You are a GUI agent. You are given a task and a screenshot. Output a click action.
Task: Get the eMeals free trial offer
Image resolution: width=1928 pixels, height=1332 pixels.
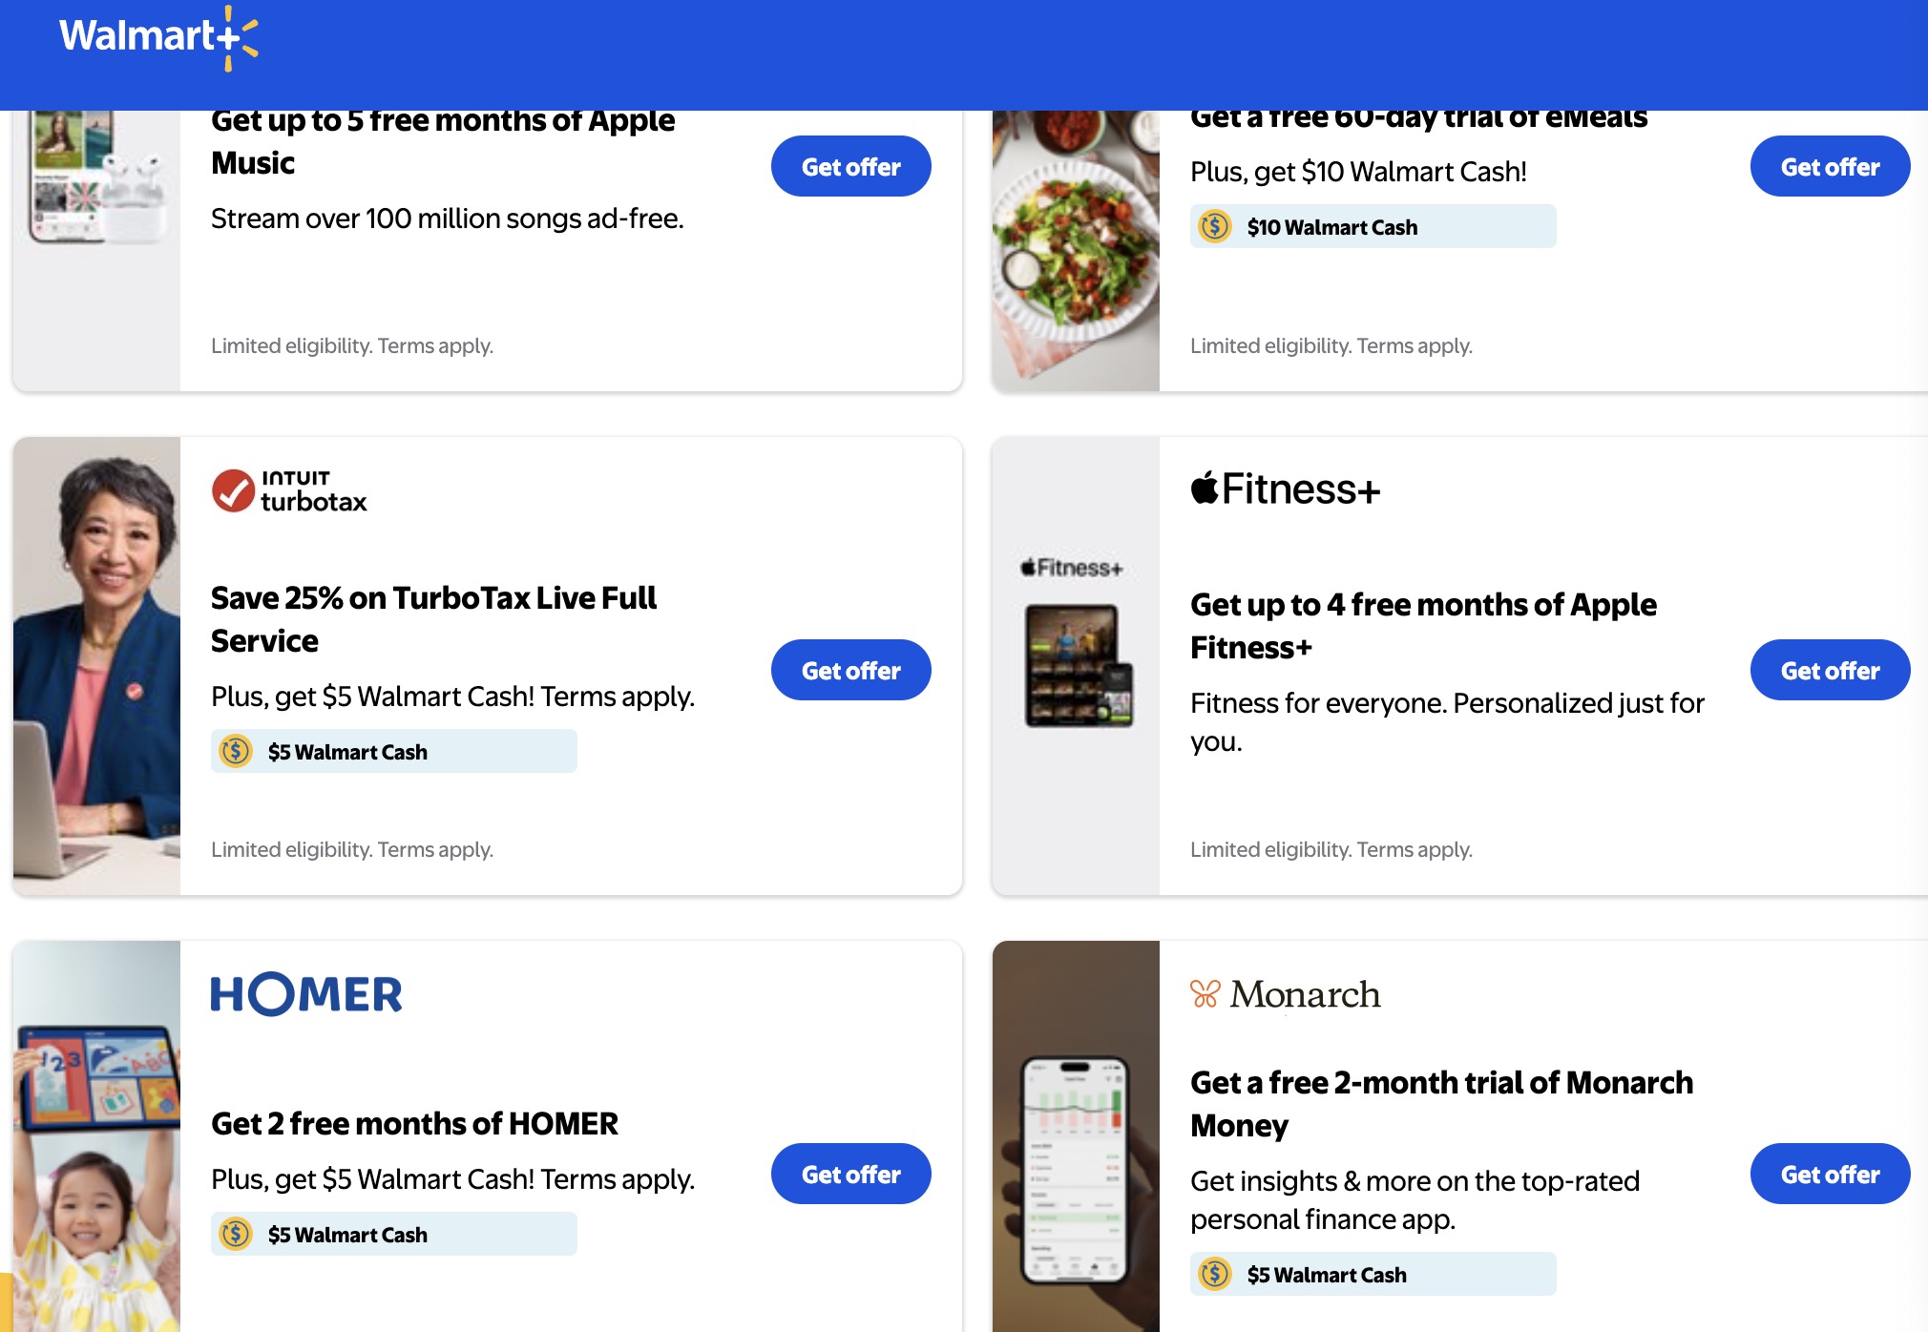click(x=1830, y=167)
